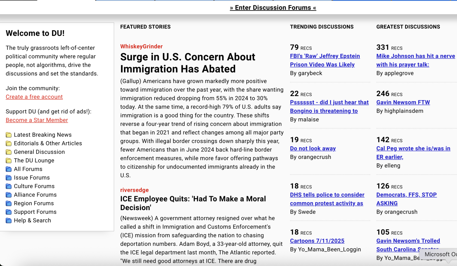Viewport: 457px width, 266px height.
Task: Open Culture Forums link
Action: coord(34,186)
